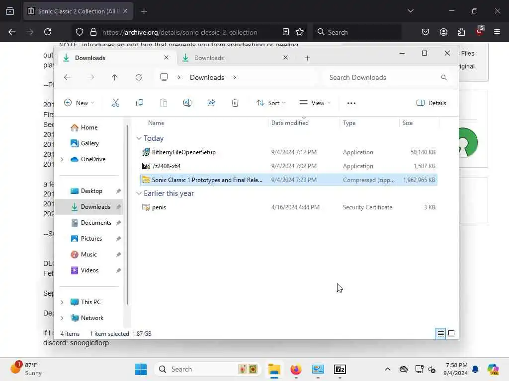Click the Share icon in Explorer toolbar
509x381 pixels.
pos(211,103)
